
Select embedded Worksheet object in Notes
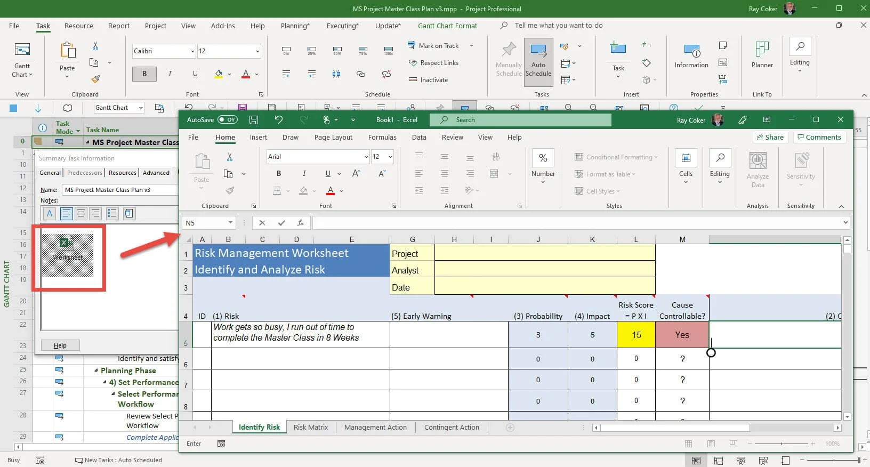coord(68,255)
